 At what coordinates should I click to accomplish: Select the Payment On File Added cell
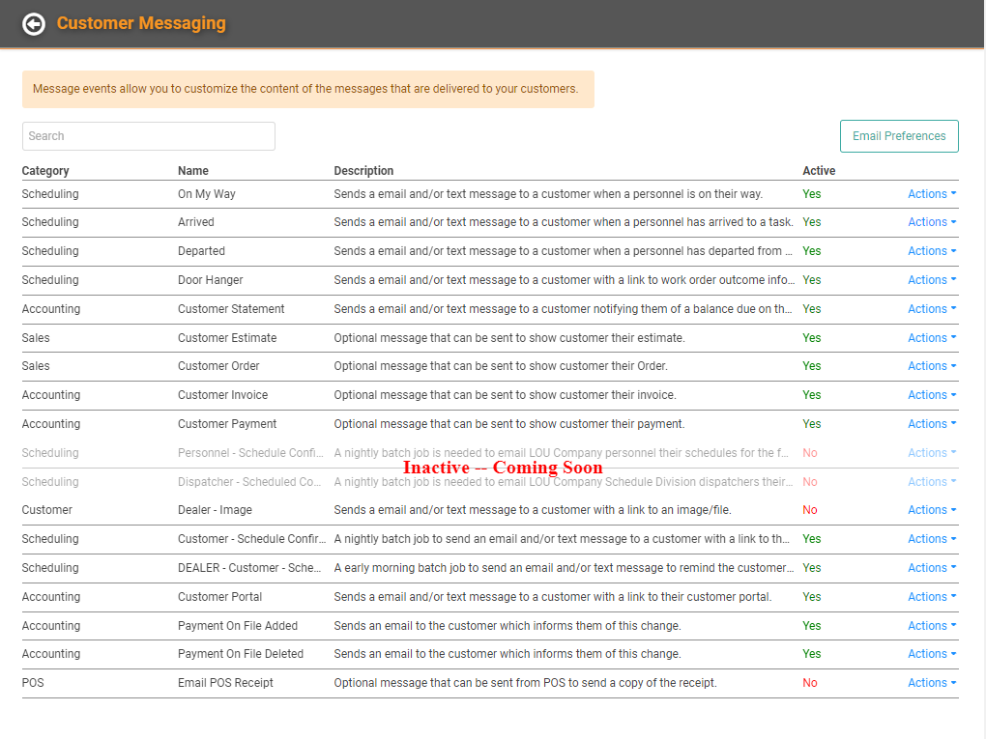point(238,626)
